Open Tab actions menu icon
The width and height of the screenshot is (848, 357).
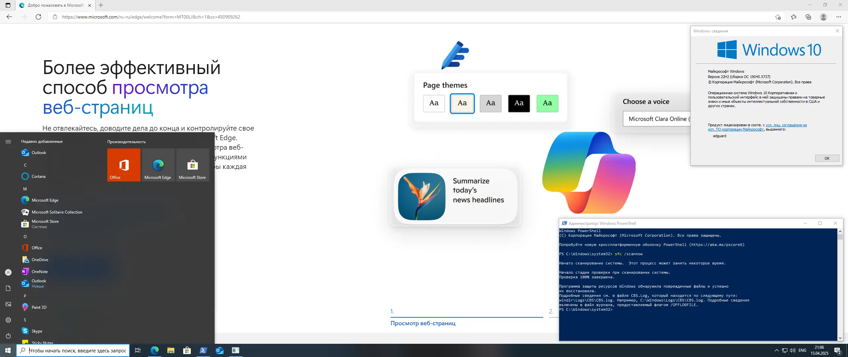point(8,5)
